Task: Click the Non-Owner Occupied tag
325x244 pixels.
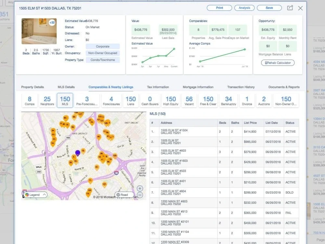Action: (103, 53)
